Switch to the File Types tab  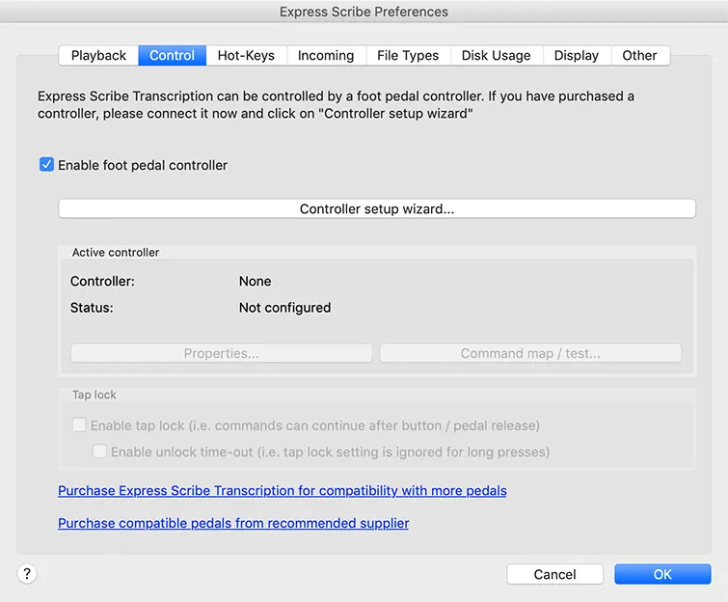point(408,56)
